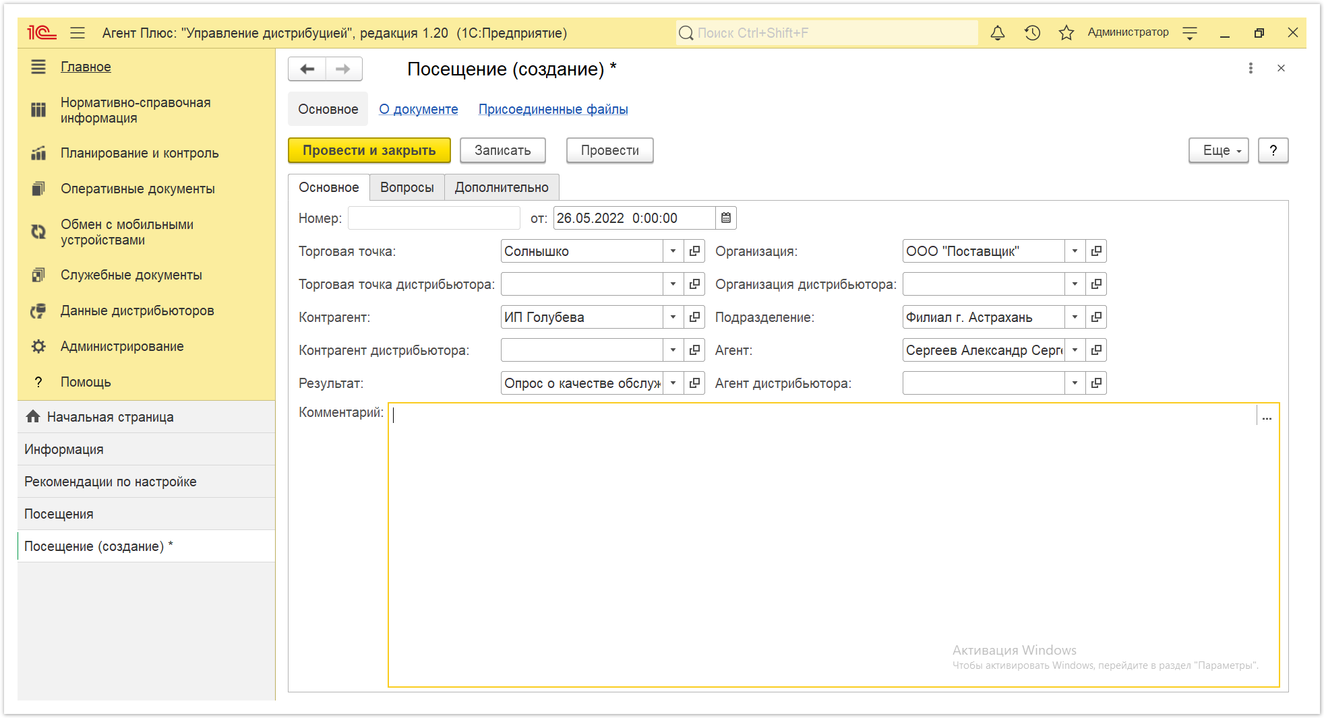This screenshot has height=718, width=1324.
Task: Expand the Торговая точка dropdown
Action: [673, 251]
